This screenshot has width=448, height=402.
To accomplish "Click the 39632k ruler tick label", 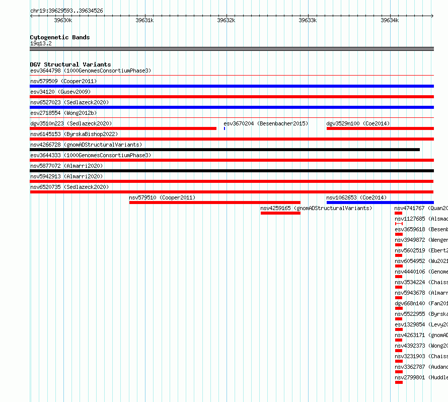I will click(226, 20).
